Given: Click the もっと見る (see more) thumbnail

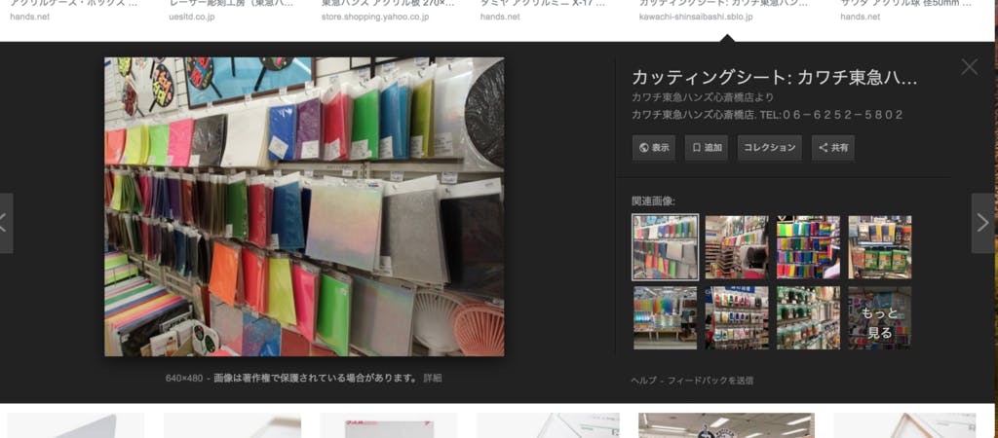Looking at the screenshot, I should [880, 317].
